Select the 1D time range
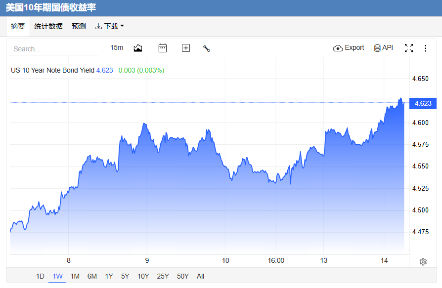 41,276
